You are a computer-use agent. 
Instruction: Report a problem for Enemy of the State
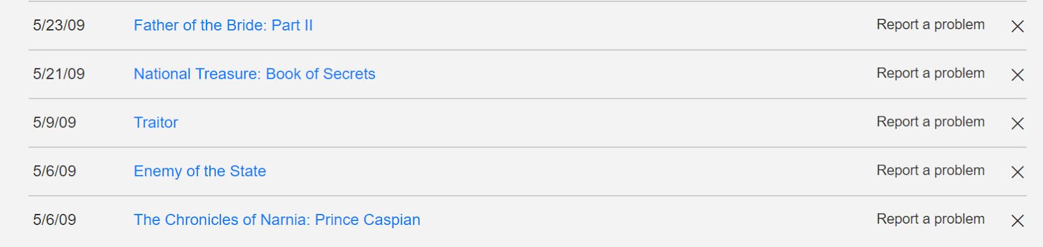930,171
